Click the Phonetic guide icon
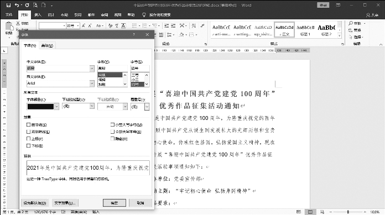This screenshot has width=385, height=215. pyautogui.click(x=117, y=25)
